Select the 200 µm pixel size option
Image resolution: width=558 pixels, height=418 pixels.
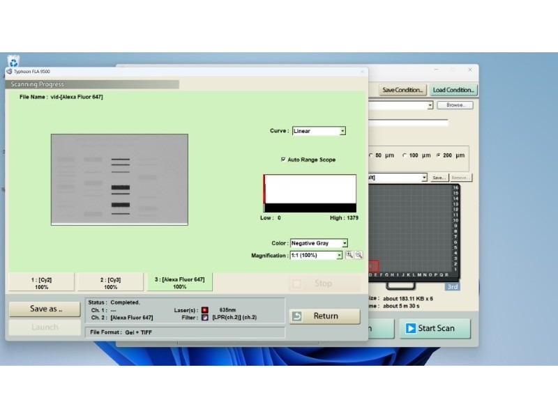[x=439, y=155]
